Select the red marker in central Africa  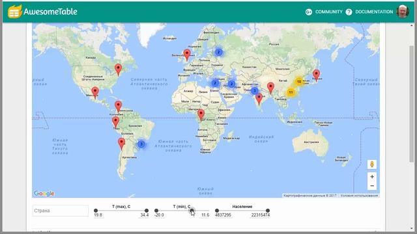pyautogui.click(x=201, y=115)
